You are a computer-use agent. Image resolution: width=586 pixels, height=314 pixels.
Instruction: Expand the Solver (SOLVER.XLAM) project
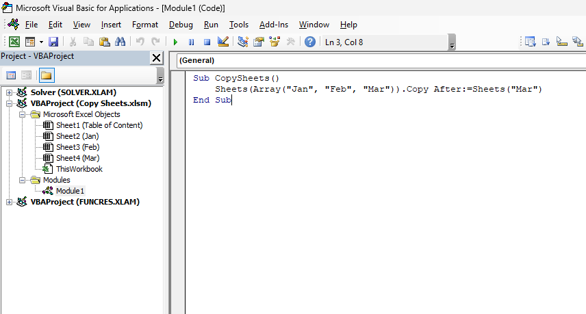point(9,92)
